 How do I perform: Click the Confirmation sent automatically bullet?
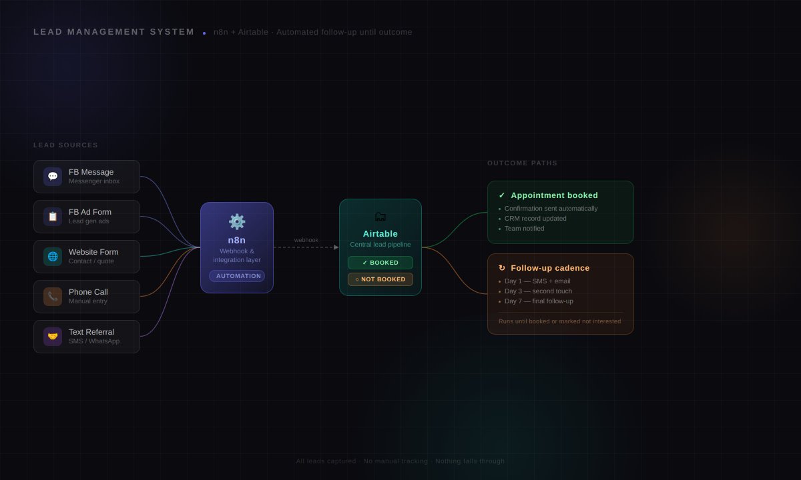(551, 209)
